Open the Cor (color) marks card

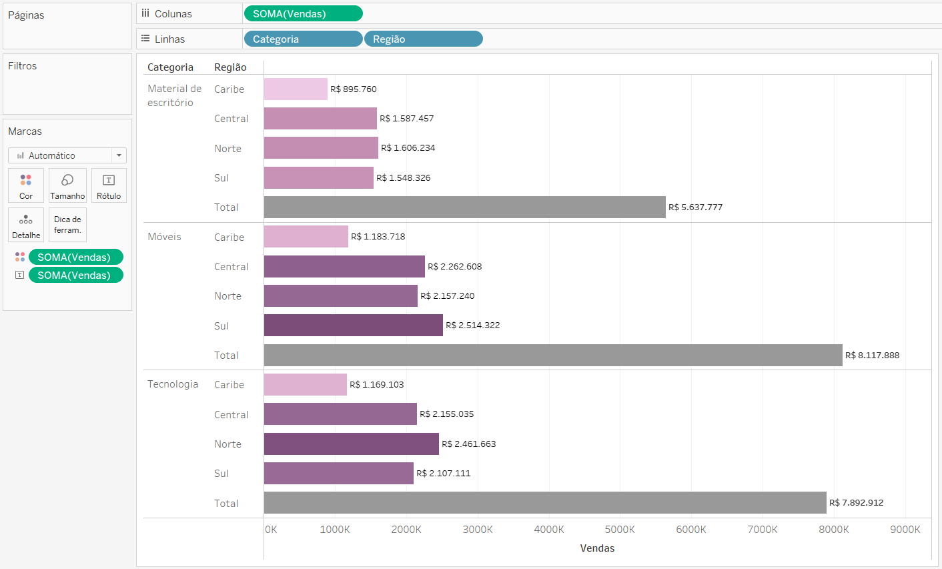pyautogui.click(x=26, y=185)
